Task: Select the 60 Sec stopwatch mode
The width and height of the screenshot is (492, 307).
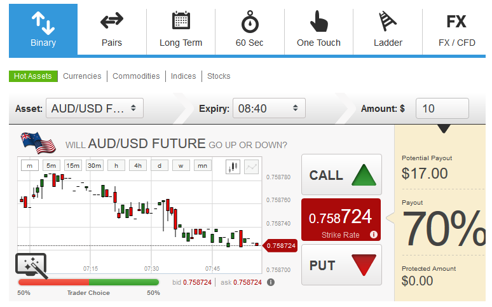Action: 250,30
